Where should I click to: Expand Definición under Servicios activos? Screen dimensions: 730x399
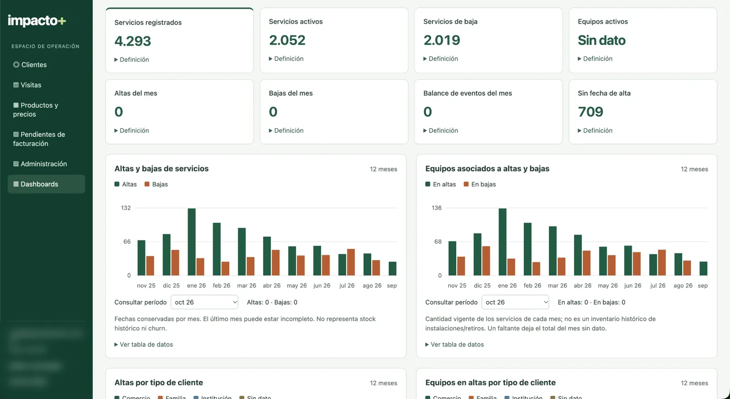[x=286, y=59]
